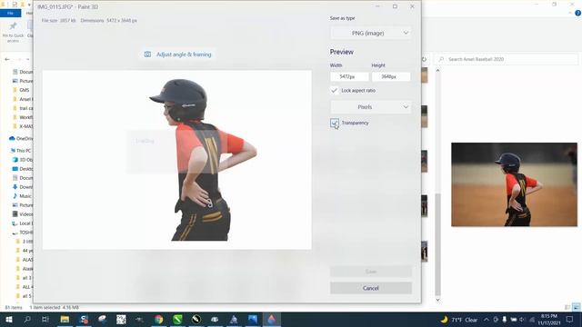Toggle the Lock aspect ratio checkbox

click(x=335, y=91)
